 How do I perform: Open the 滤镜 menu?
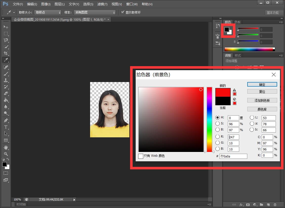(102, 4)
